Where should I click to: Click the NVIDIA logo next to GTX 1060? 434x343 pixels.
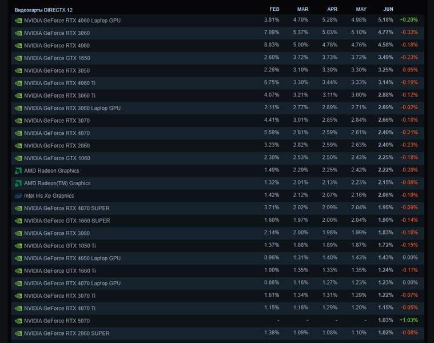pos(18,158)
